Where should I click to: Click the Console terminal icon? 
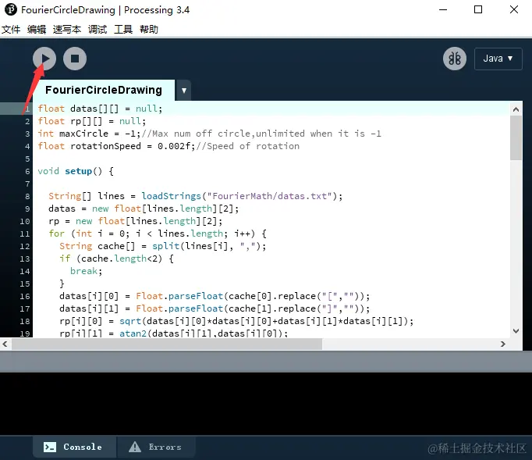(50, 447)
